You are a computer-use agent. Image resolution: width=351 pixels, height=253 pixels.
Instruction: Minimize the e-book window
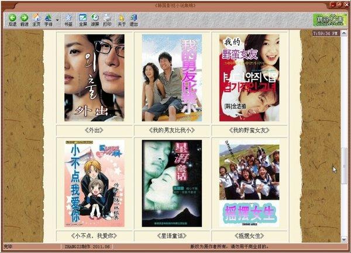click(333, 5)
